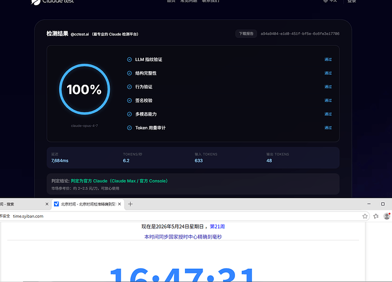Image resolution: width=392 pixels, height=282 pixels.
Task: Click the 通过 status for 多模态能力
Action: click(328, 114)
